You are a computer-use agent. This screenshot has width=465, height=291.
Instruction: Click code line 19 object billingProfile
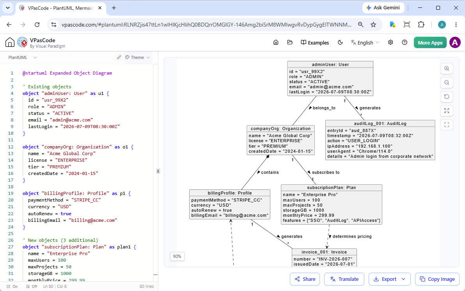76,193
